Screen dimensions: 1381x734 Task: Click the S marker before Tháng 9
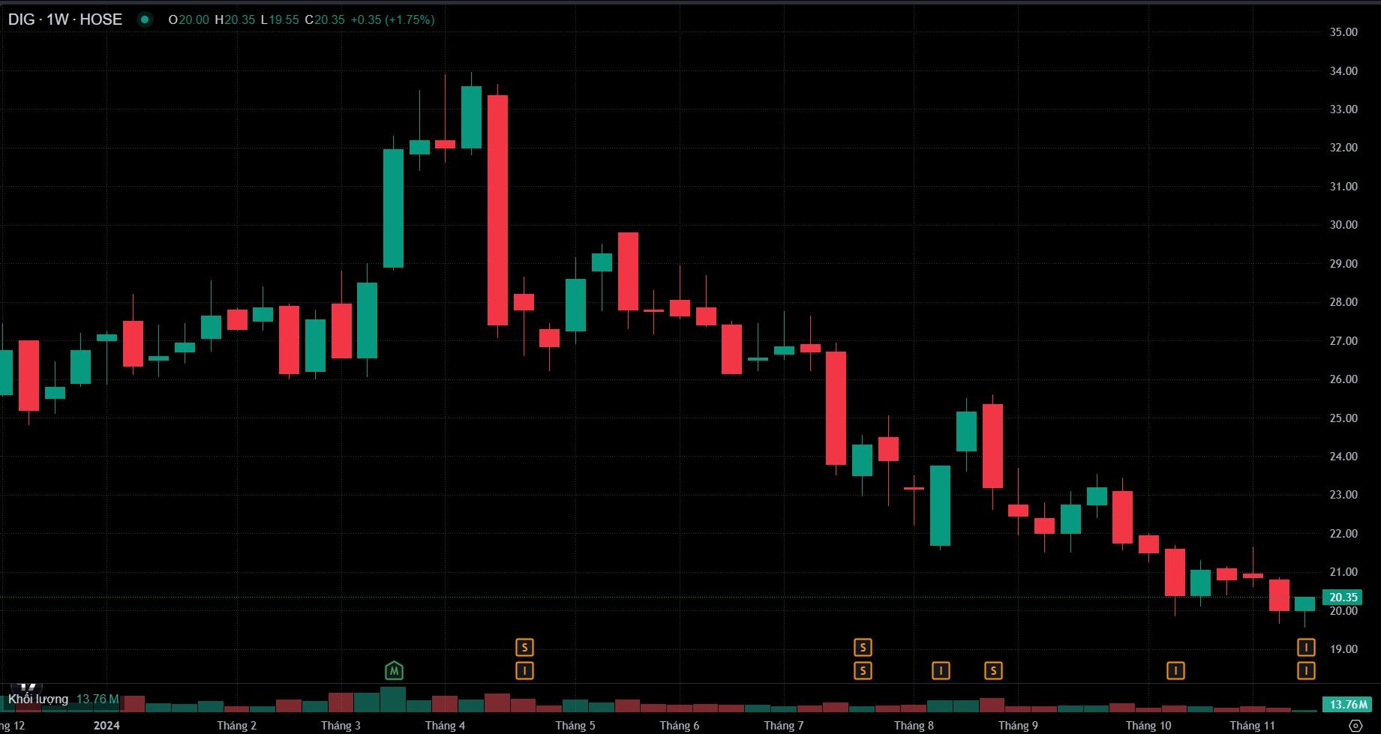click(x=993, y=670)
